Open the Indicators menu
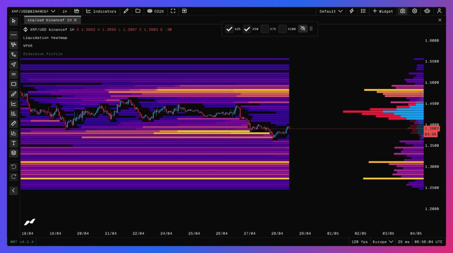Screen dimensions: 453x253 [101, 11]
